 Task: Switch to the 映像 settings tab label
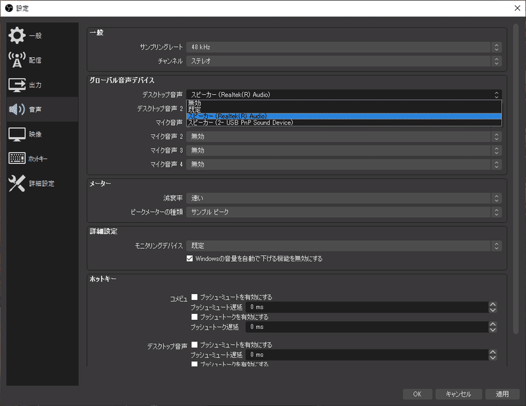(x=36, y=134)
